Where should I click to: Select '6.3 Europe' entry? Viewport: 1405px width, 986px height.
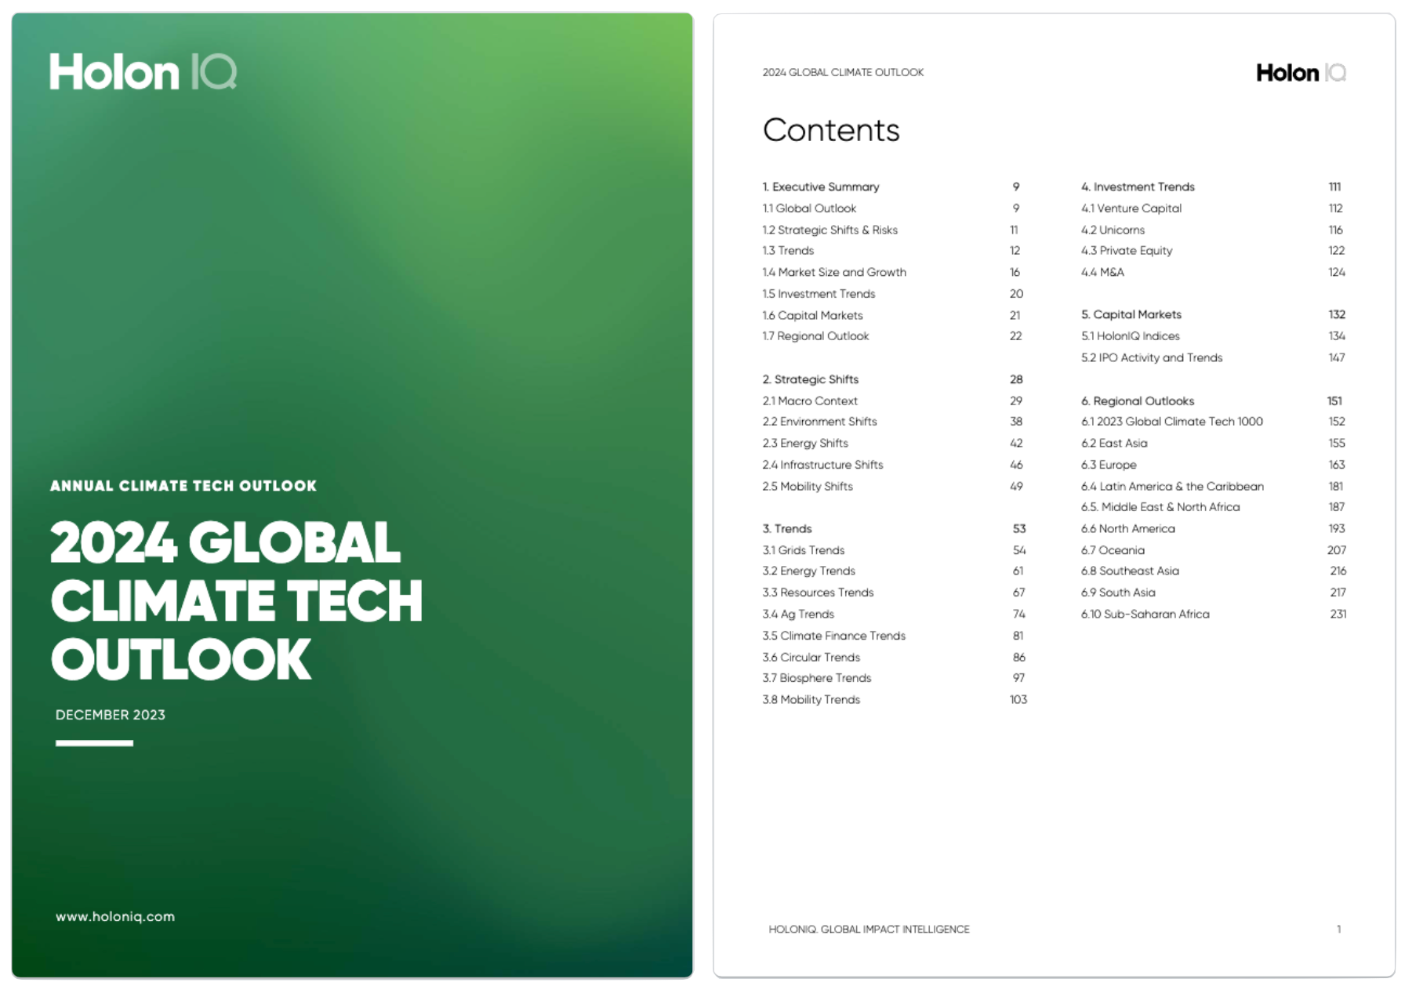pos(1109,465)
